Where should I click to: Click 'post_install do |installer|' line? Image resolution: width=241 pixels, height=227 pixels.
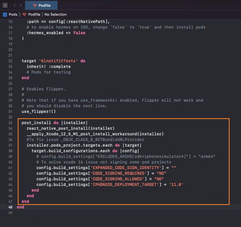(x=55, y=123)
